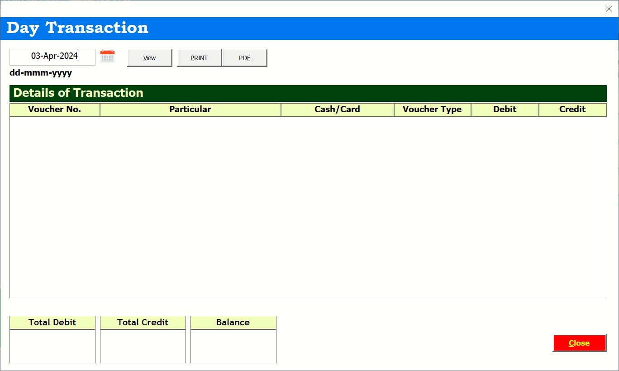Click the dd-mmm-yyyy format hint label
Viewport: 619px width, 371px height.
coord(41,73)
